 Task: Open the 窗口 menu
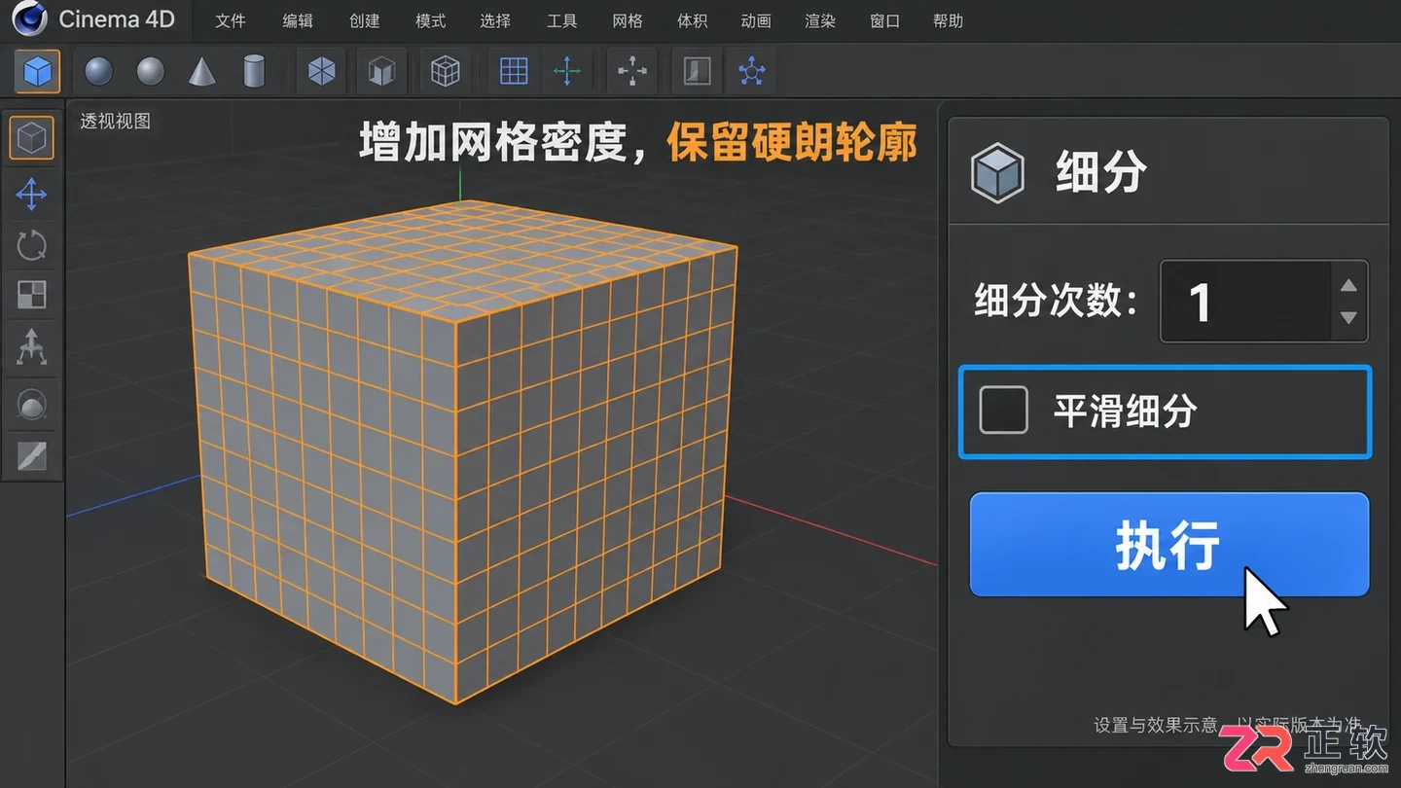tap(884, 20)
